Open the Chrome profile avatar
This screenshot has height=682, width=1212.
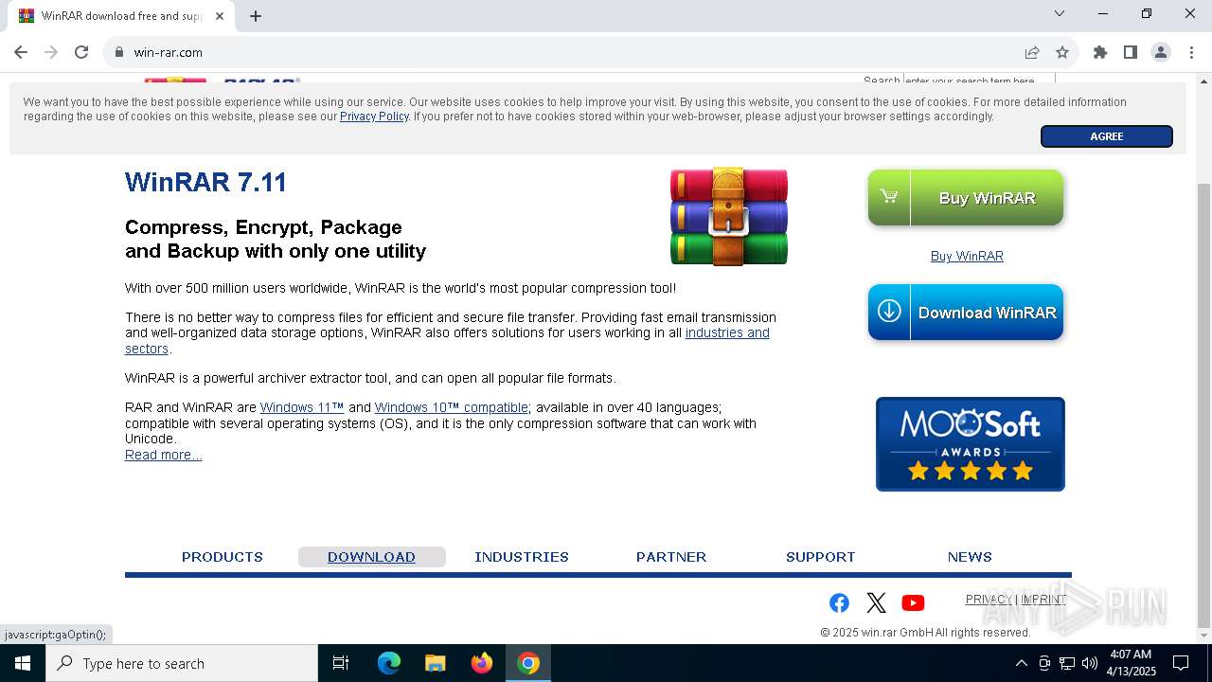[x=1161, y=52]
